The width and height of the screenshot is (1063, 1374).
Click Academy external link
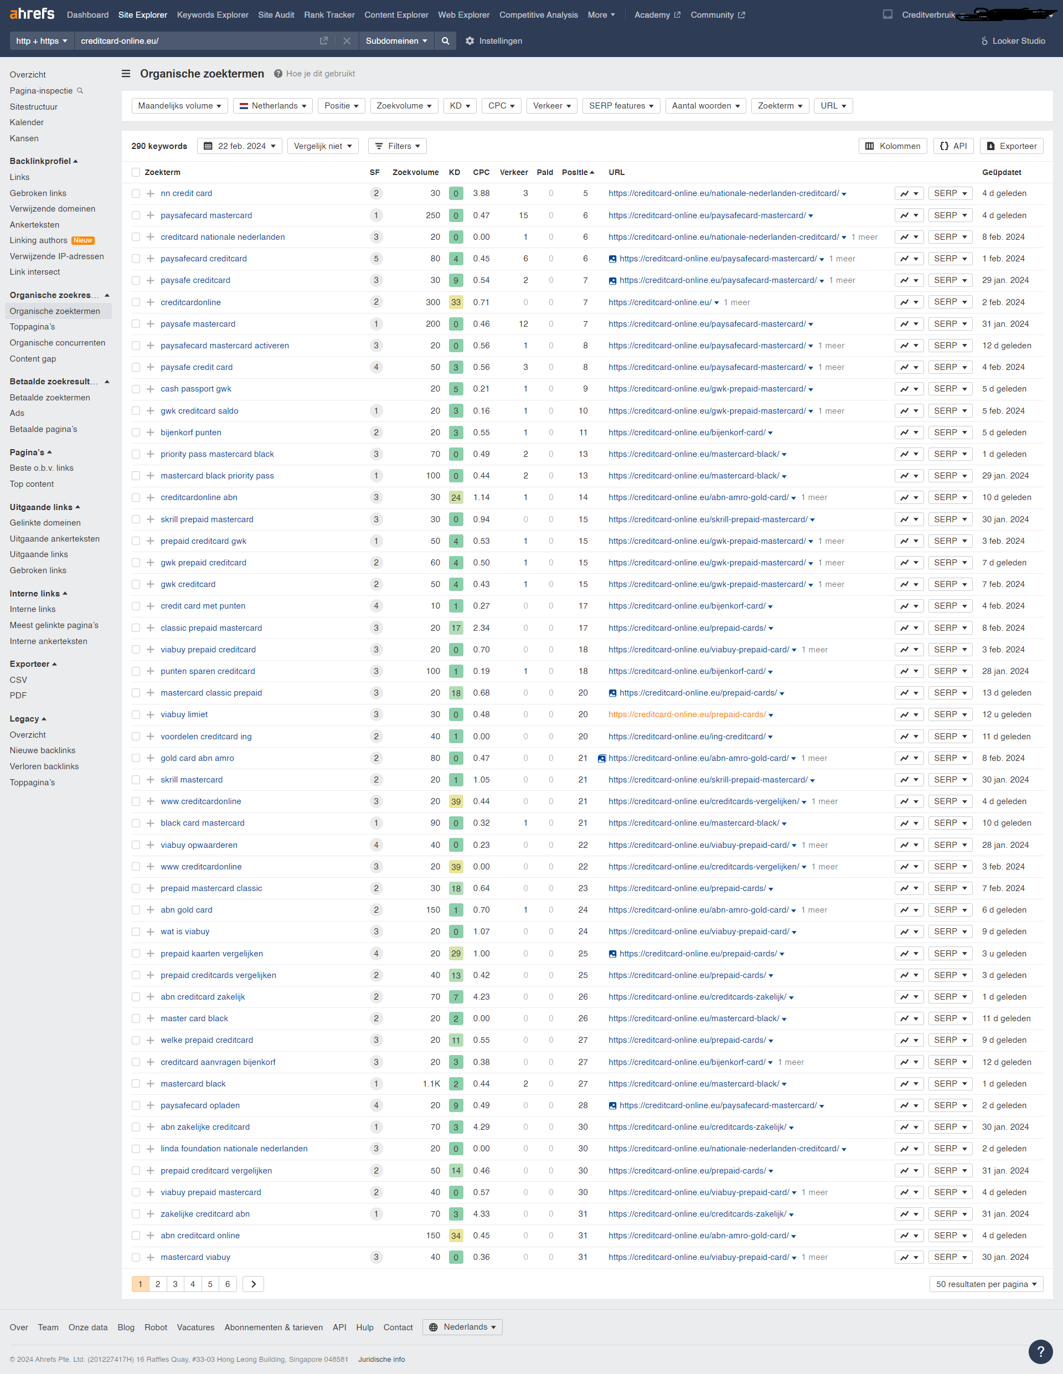tap(657, 14)
